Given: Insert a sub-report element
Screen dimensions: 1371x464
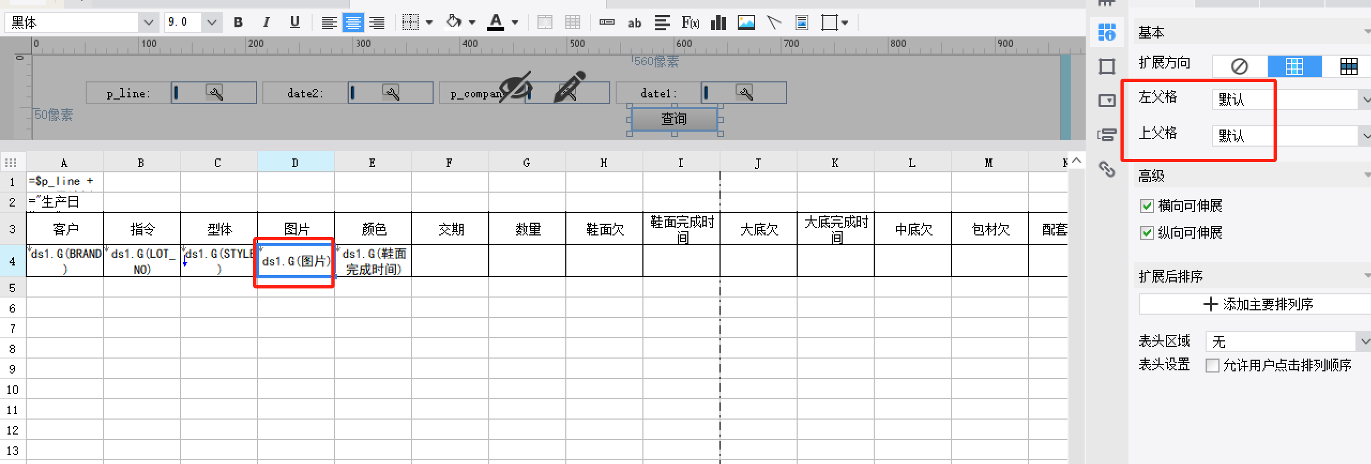Looking at the screenshot, I should click(802, 22).
